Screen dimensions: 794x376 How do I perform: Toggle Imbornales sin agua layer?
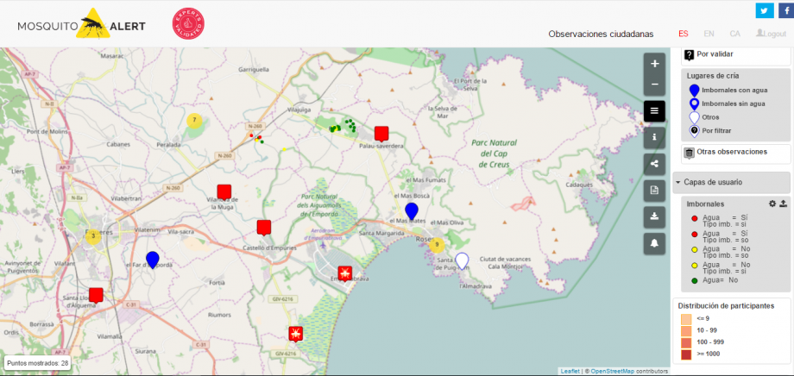click(x=732, y=103)
